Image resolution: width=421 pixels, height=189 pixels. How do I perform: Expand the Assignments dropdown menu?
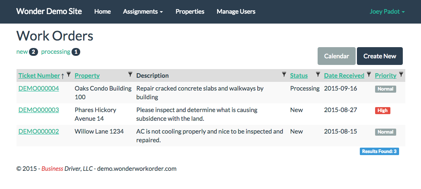[x=143, y=12]
